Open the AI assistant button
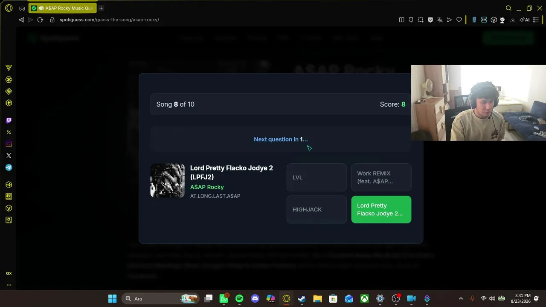Viewport: 546px width, 307px height. click(x=525, y=20)
